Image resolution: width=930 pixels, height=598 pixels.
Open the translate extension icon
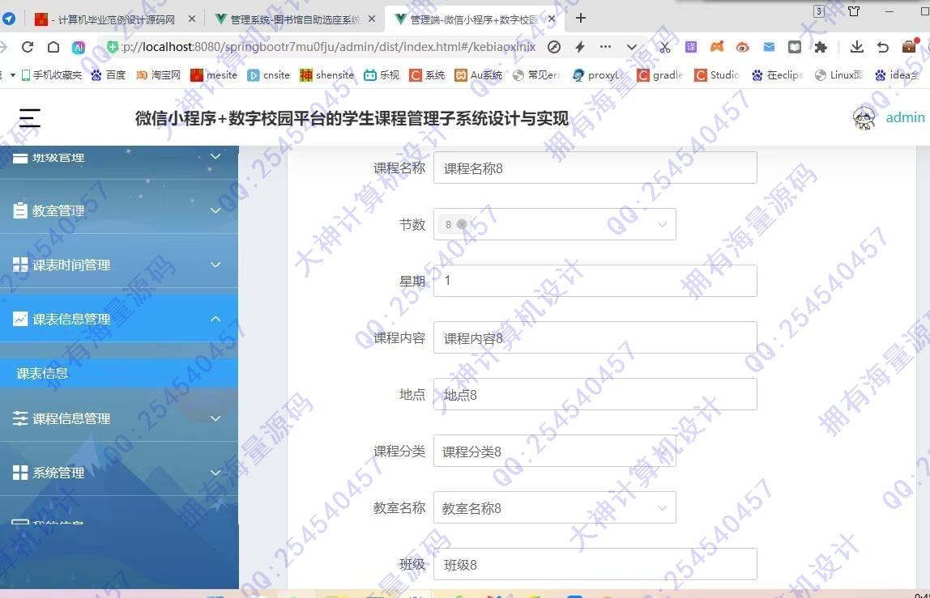coord(691,47)
